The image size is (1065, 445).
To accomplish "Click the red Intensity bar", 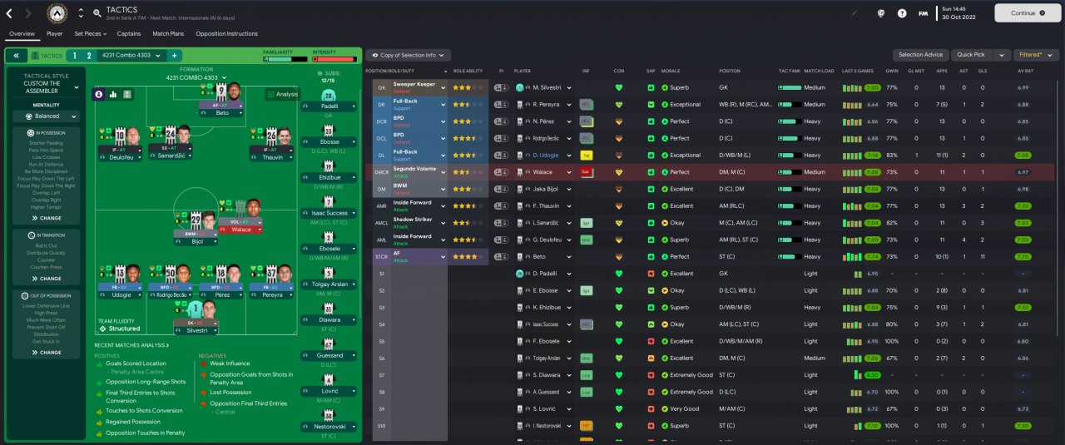I will click(x=334, y=59).
